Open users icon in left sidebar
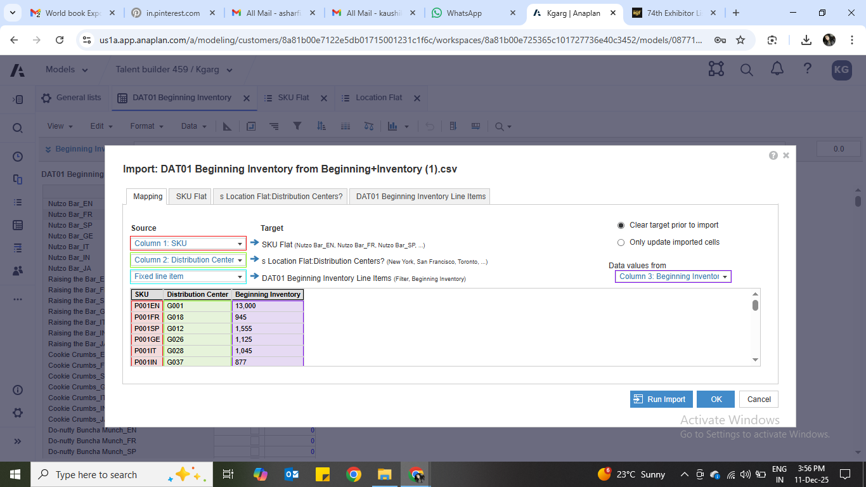The width and height of the screenshot is (866, 487). pos(18,271)
